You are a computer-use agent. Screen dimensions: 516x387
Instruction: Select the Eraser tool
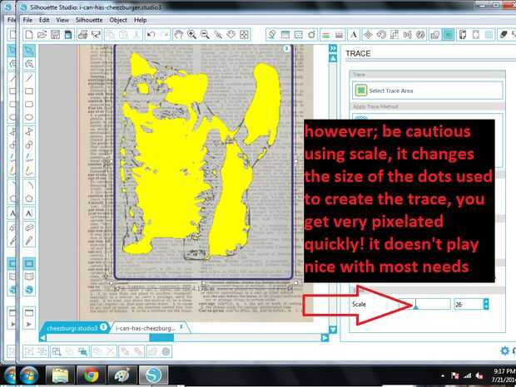click(x=29, y=228)
